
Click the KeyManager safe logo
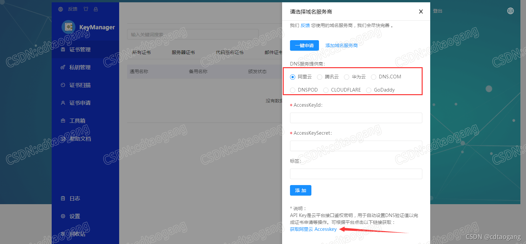point(68,27)
